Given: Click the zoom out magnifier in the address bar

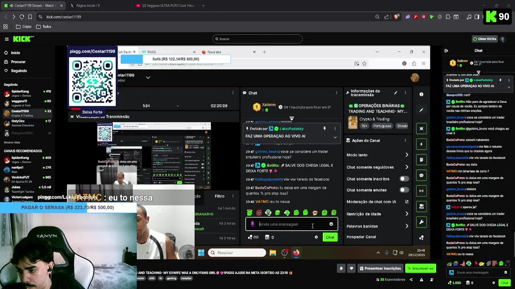Looking at the screenshot, I should click(x=377, y=17).
